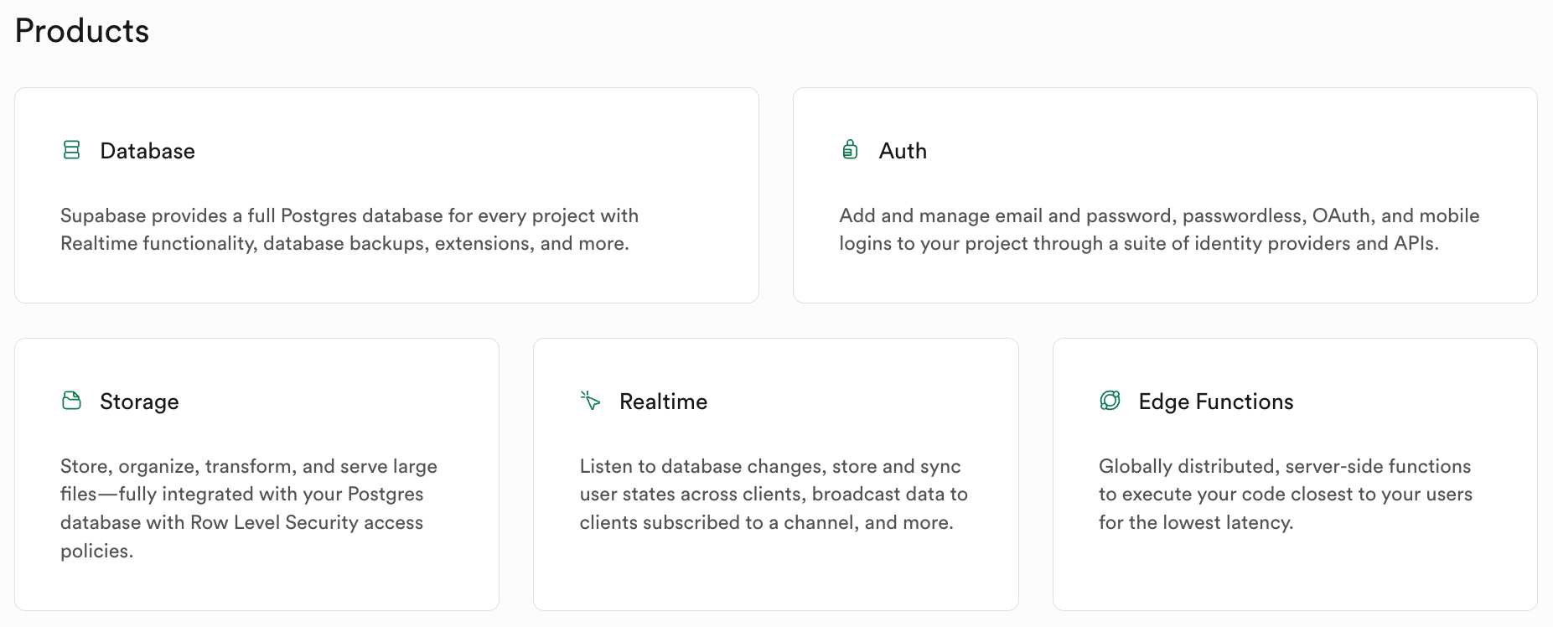Click the Products section heading

click(82, 31)
